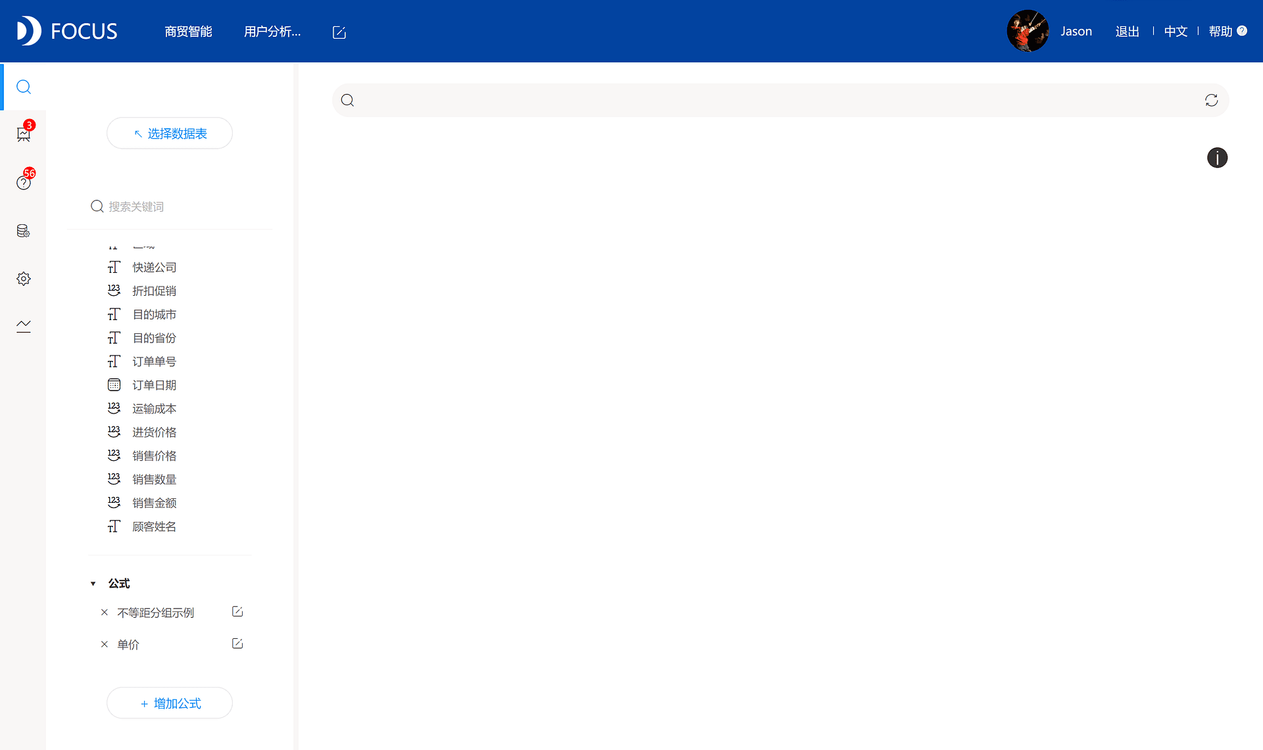Click the settings gear icon in sidebar
1263x750 pixels.
(x=24, y=279)
